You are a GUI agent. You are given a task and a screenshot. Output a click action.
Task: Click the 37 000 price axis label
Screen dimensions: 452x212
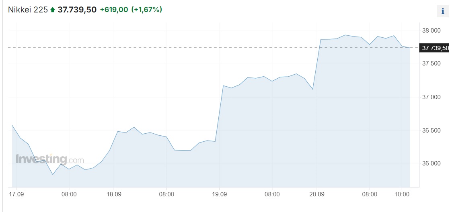coord(431,97)
